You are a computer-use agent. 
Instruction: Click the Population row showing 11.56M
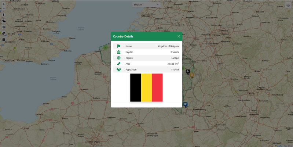pos(147,69)
